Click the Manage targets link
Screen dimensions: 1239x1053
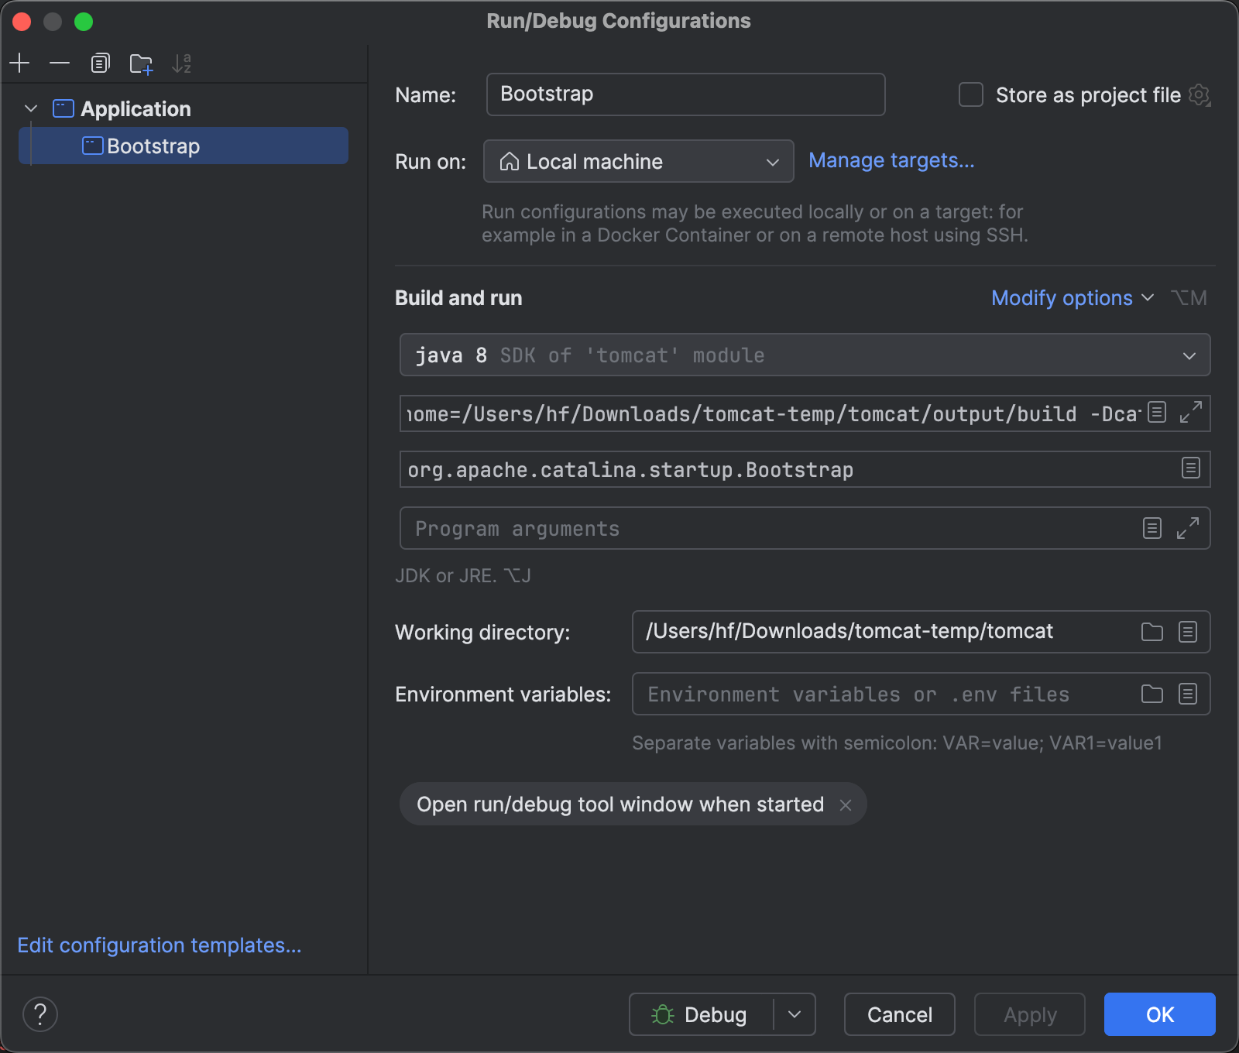(891, 160)
